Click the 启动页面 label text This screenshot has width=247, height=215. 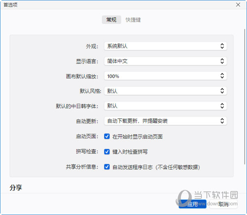[87, 136]
